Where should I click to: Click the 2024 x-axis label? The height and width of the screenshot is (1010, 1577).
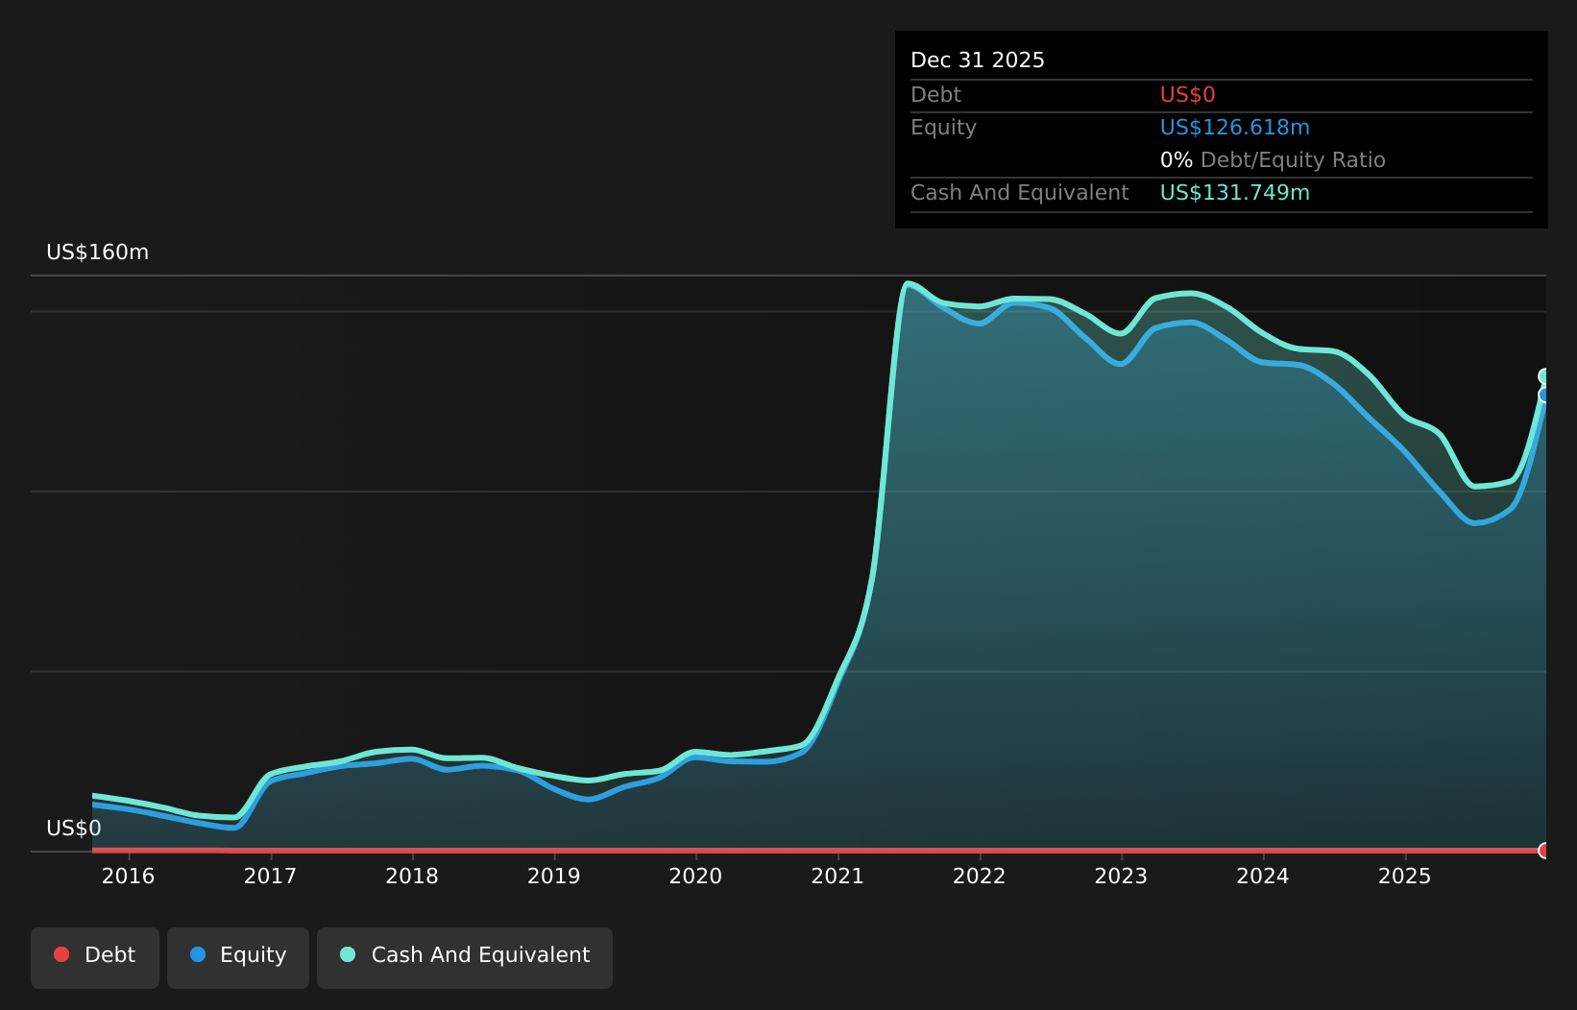tap(1263, 876)
